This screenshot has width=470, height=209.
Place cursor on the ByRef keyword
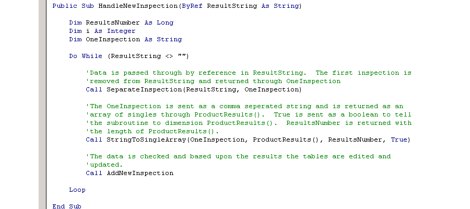click(192, 6)
